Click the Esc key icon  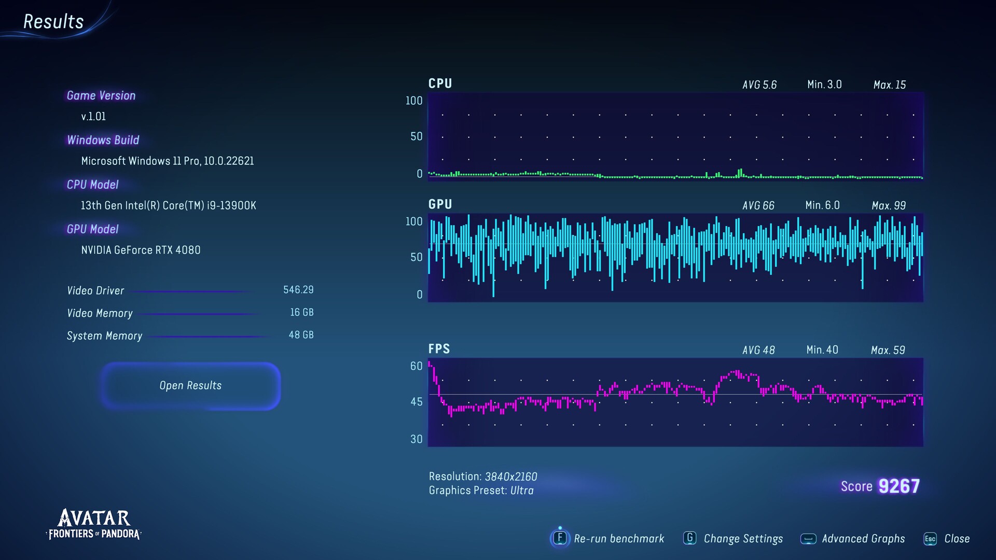coord(930,539)
